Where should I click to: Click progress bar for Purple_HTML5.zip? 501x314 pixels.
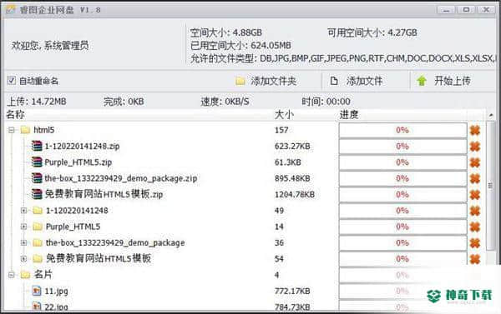(x=402, y=162)
